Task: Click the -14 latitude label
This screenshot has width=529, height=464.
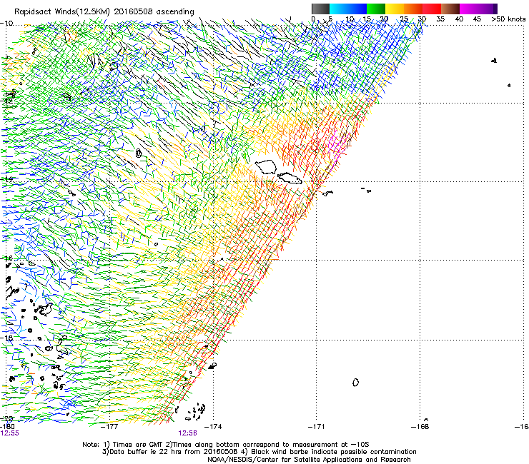Action: pos(6,179)
